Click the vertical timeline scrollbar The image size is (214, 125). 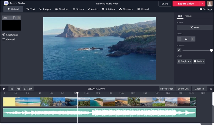click(x=213, y=99)
